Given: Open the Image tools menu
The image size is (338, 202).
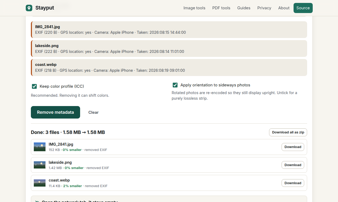Looking at the screenshot, I should (194, 8).
